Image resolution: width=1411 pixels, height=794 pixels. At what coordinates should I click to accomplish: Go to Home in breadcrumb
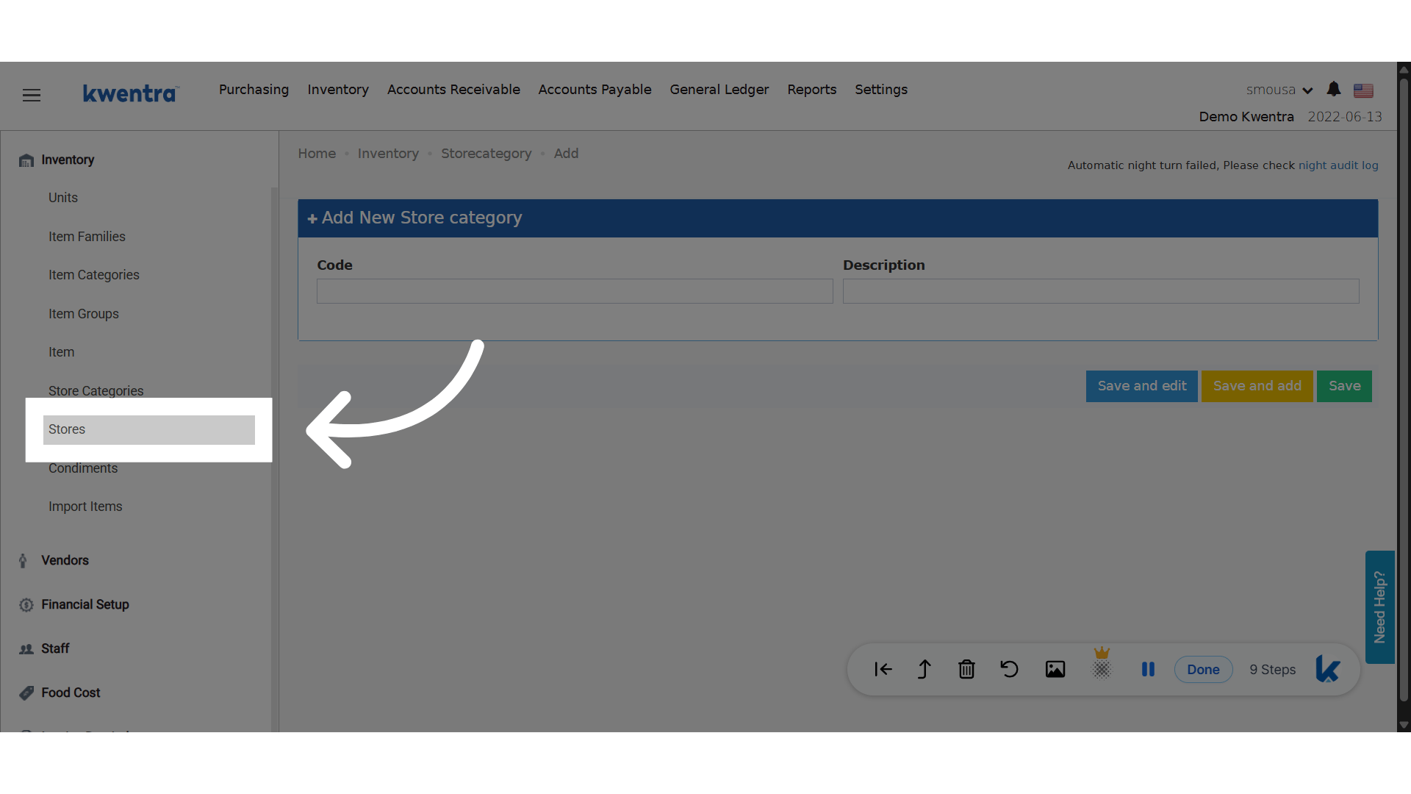[x=317, y=154]
